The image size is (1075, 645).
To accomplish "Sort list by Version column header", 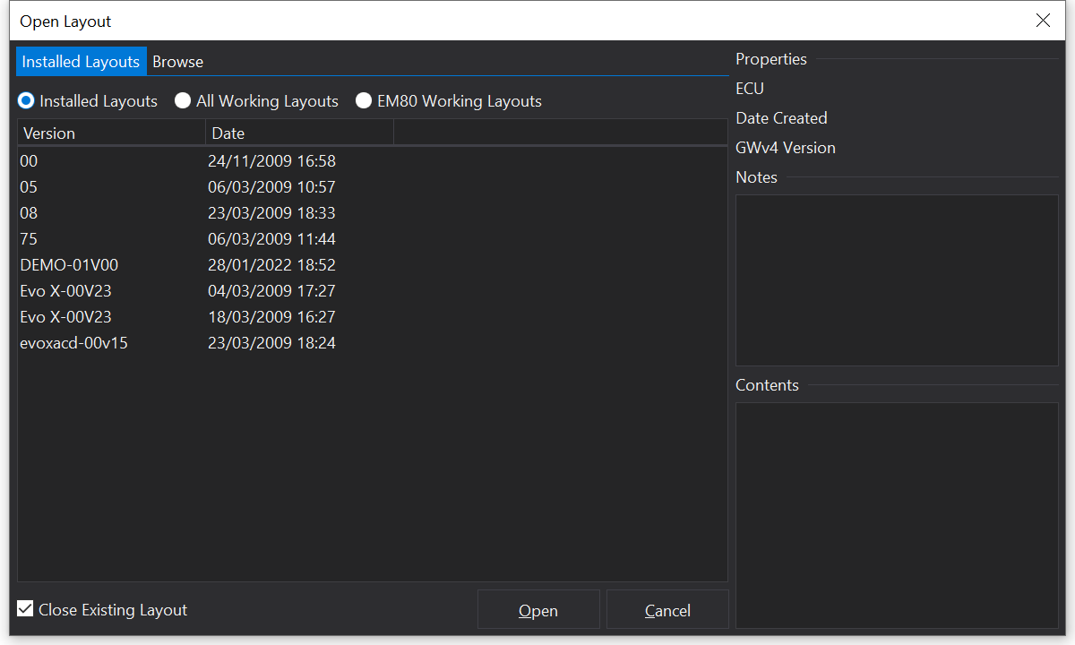I will pyautogui.click(x=111, y=133).
